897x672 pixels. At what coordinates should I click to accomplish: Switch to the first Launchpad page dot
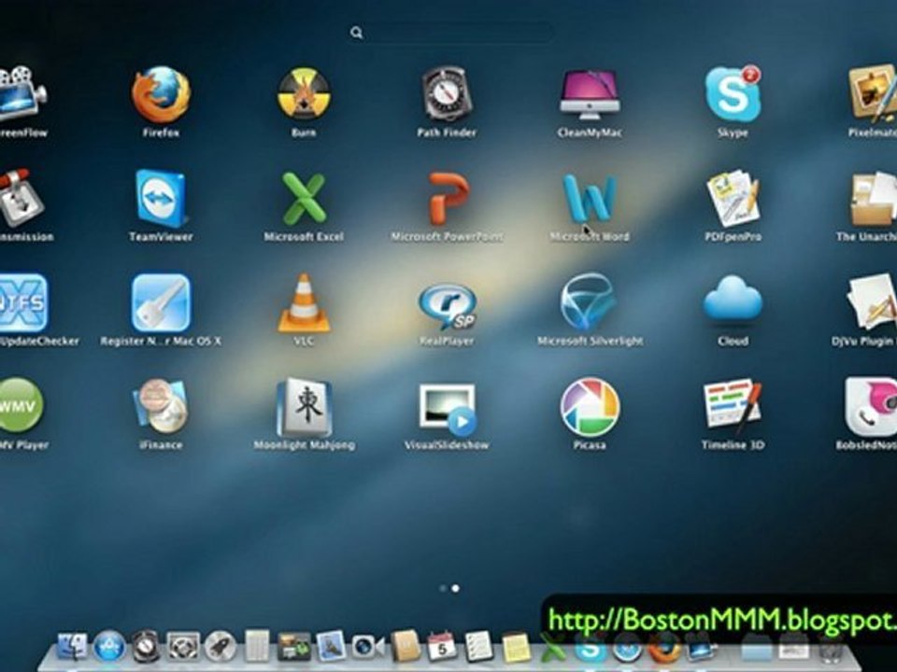443,588
